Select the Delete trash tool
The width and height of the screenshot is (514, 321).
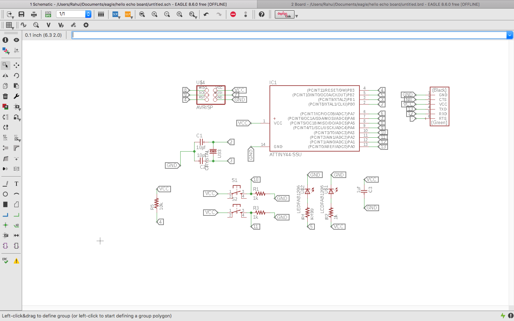click(x=5, y=96)
